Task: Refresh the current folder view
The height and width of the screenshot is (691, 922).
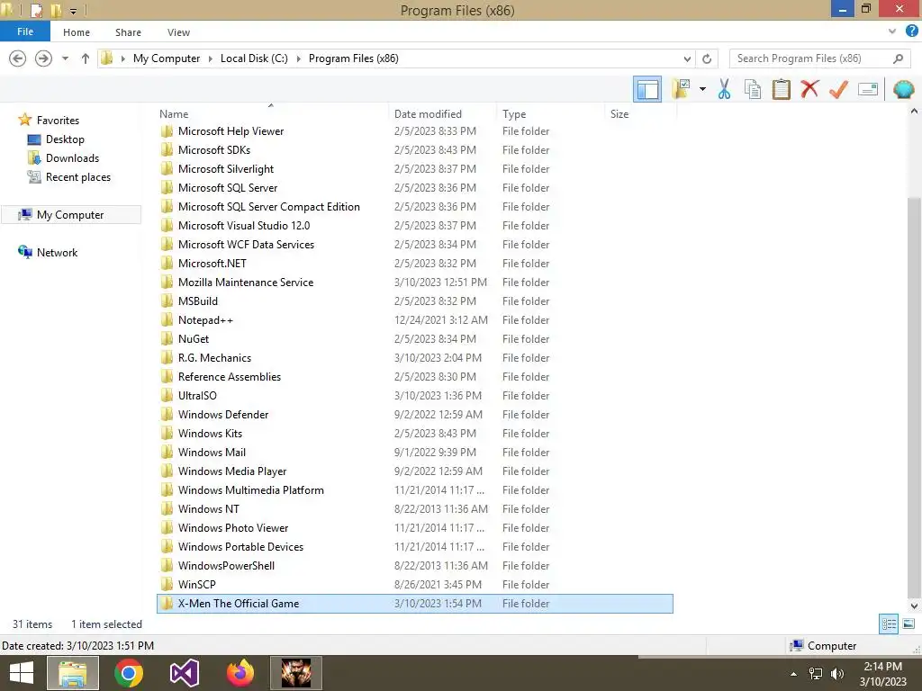Action: pyautogui.click(x=707, y=58)
